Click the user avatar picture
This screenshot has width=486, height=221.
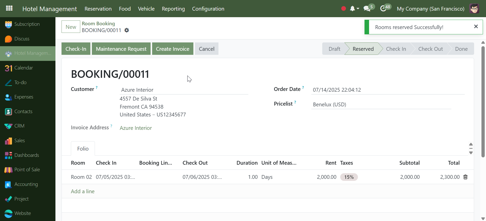[474, 9]
